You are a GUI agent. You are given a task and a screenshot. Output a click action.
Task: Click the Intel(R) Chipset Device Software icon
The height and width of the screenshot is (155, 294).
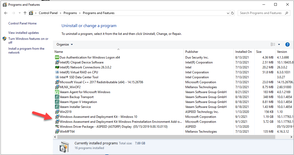point(57,62)
